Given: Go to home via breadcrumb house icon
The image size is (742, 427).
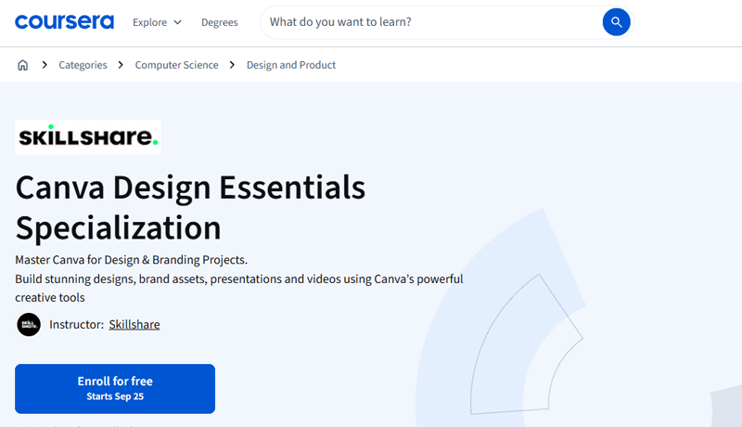Looking at the screenshot, I should (x=22, y=65).
